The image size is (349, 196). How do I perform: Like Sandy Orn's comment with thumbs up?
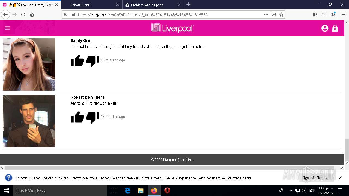pyautogui.click(x=77, y=61)
